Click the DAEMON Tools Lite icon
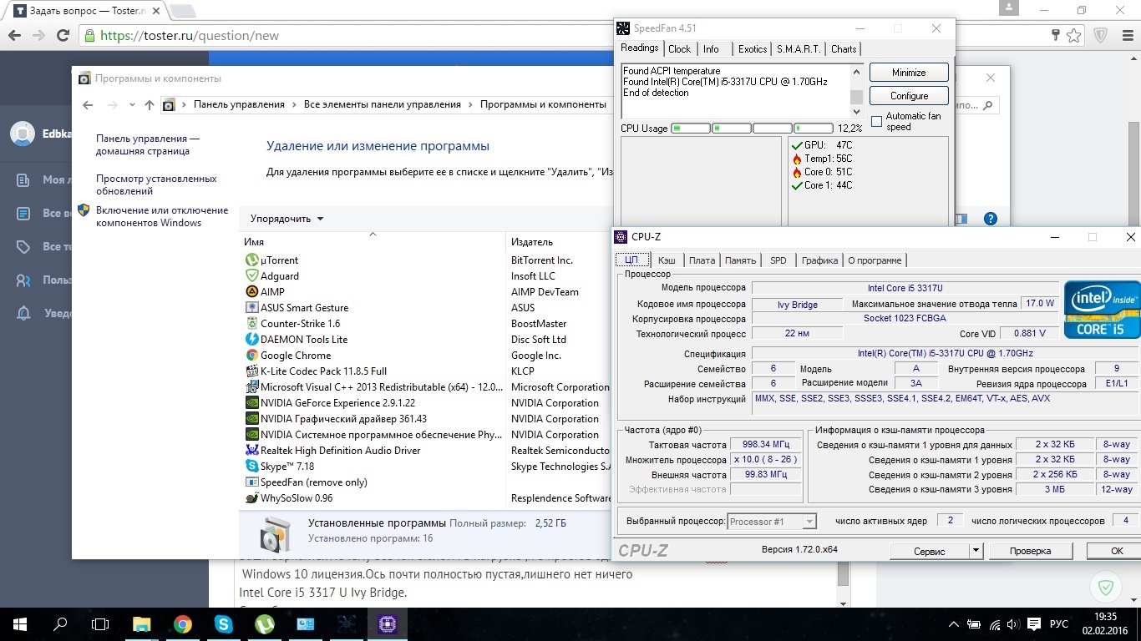 [252, 340]
